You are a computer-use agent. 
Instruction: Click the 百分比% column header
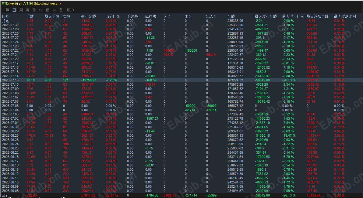[x=112, y=16]
